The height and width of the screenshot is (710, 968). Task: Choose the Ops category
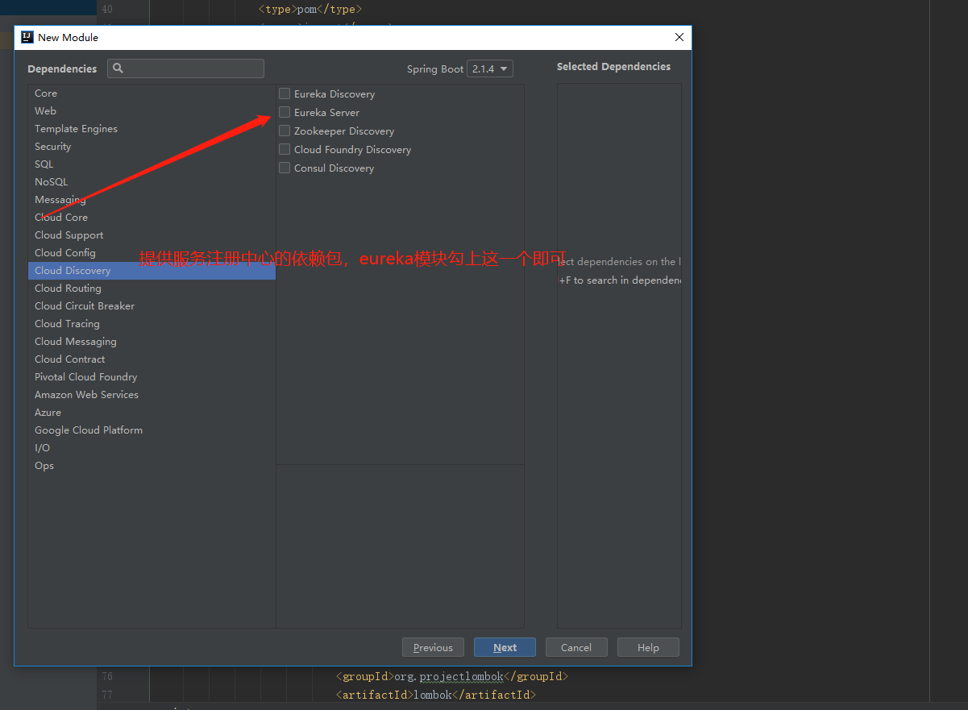(x=152, y=466)
